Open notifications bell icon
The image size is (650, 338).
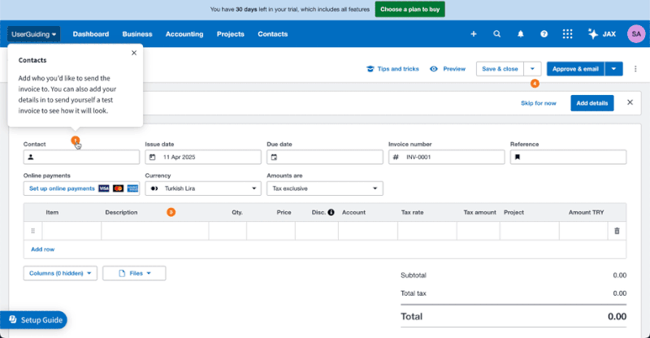(x=520, y=34)
